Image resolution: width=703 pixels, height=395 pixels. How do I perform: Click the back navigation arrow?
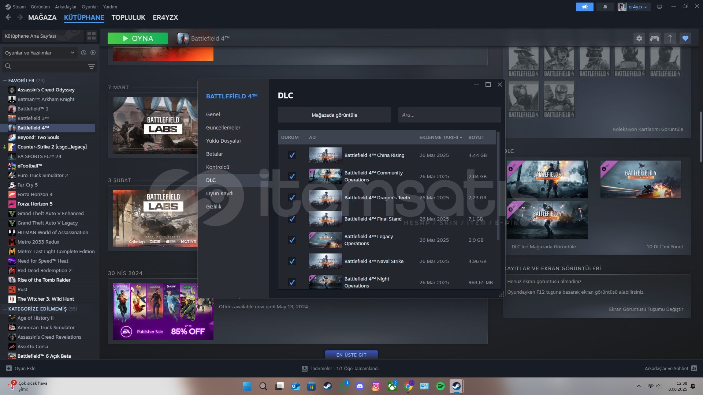(x=8, y=17)
